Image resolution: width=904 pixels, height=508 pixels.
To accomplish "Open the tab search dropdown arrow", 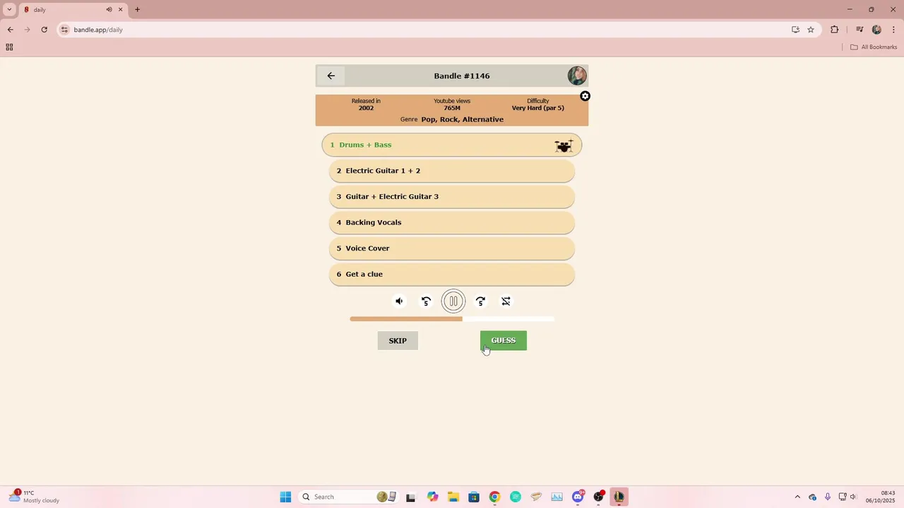I will (x=9, y=10).
